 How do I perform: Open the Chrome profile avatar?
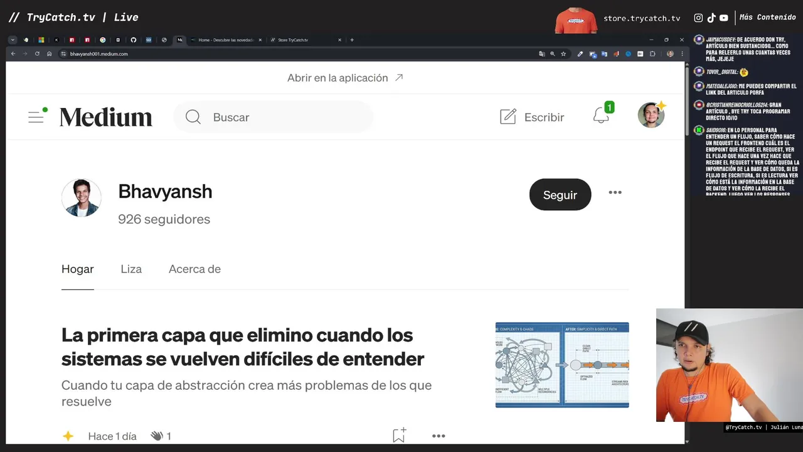tap(670, 54)
